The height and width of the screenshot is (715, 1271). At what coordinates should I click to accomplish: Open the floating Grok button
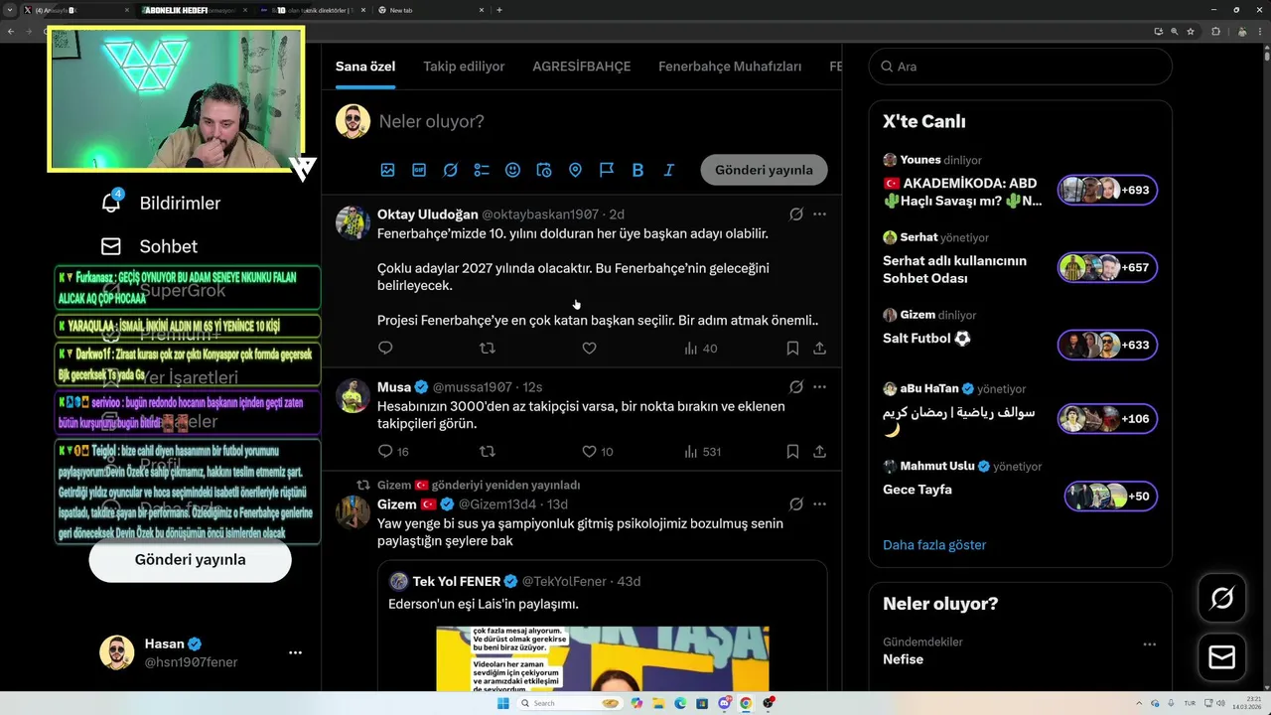[1222, 598]
